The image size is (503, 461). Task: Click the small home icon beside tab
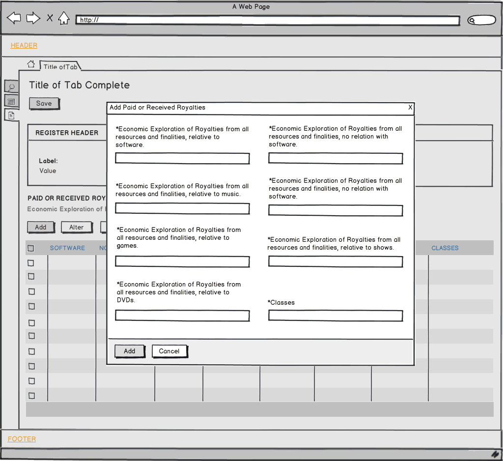[x=31, y=64]
